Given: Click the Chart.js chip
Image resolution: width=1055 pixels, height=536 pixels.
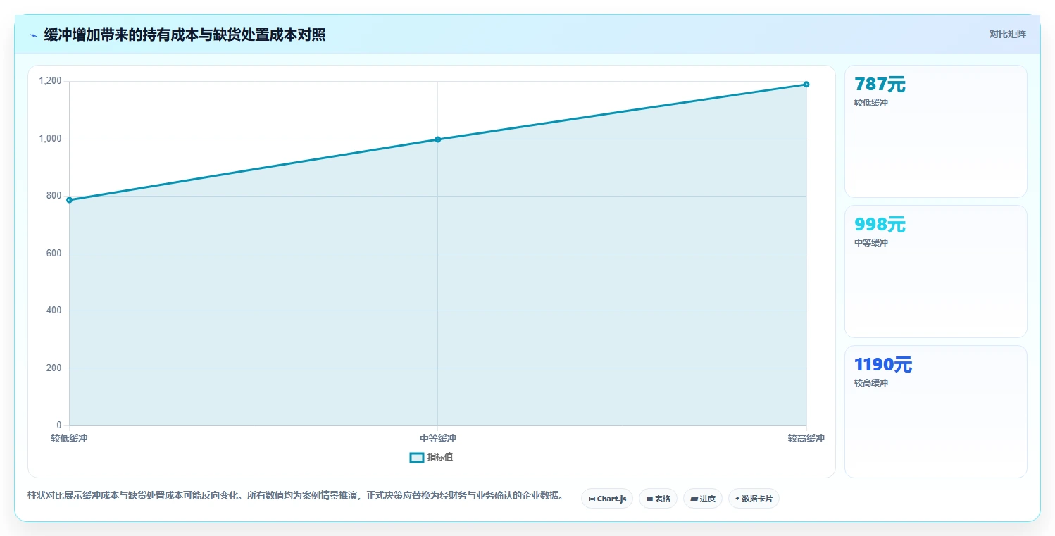Looking at the screenshot, I should click(607, 499).
